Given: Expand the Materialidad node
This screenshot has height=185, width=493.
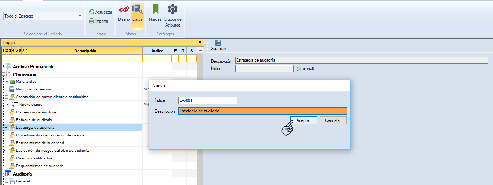Looking at the screenshot, I should pyautogui.click(x=7, y=82).
